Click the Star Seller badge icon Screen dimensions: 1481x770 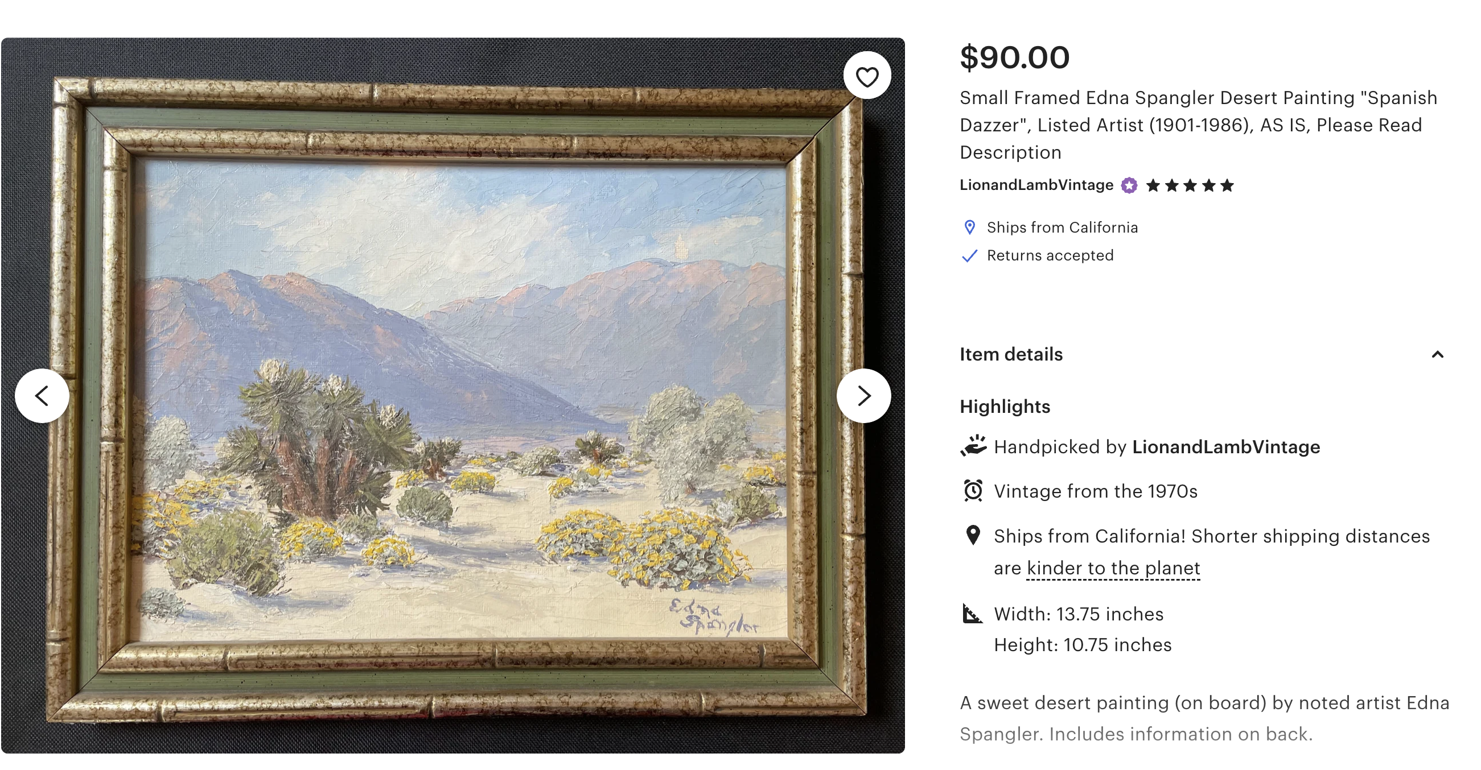click(1129, 185)
